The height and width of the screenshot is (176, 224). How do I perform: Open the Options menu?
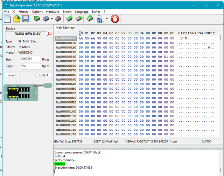[37, 12]
